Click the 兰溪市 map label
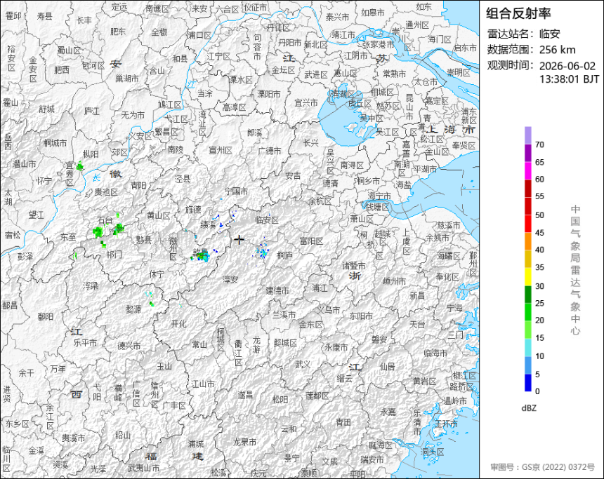 coord(284,314)
